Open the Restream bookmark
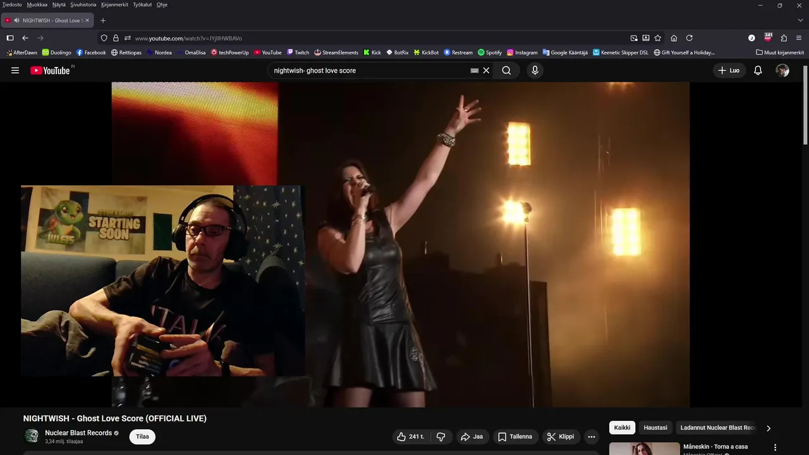The height and width of the screenshot is (455, 809). 458,52
